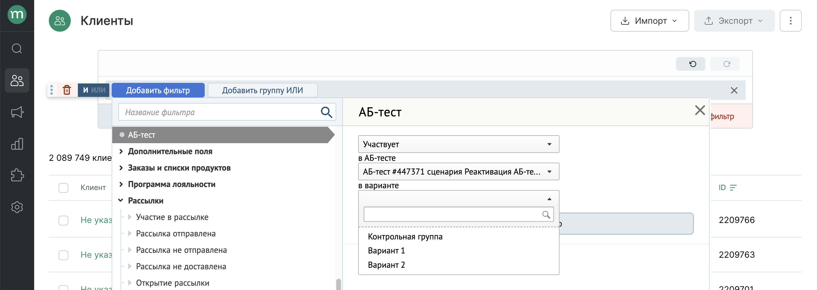Click the filter name search magnifier icon
This screenshot has width=817, height=290.
(326, 112)
